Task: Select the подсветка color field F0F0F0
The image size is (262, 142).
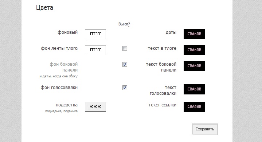Action: [x=95, y=107]
